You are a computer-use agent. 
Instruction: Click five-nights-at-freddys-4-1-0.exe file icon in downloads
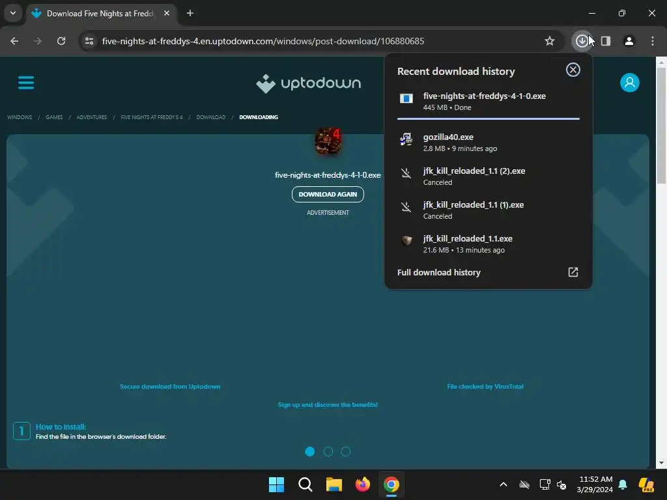coord(406,99)
